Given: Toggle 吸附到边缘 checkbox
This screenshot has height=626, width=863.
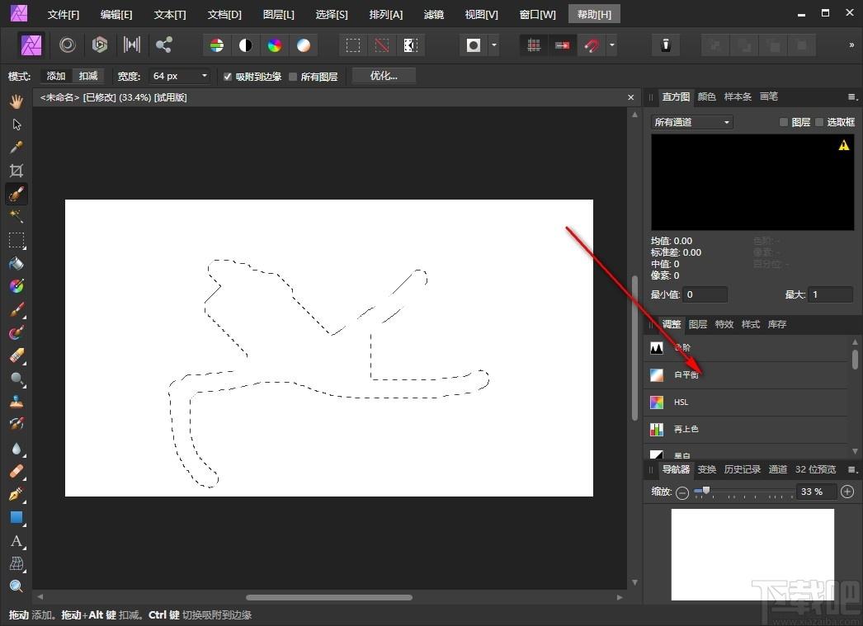Looking at the screenshot, I should tap(228, 77).
